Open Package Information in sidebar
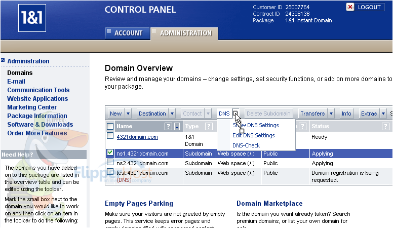393x228 pixels. 37,116
